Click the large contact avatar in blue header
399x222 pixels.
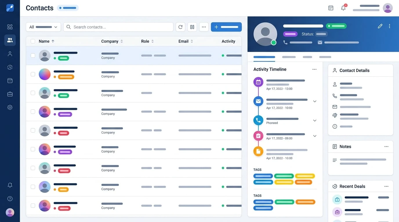(x=265, y=34)
